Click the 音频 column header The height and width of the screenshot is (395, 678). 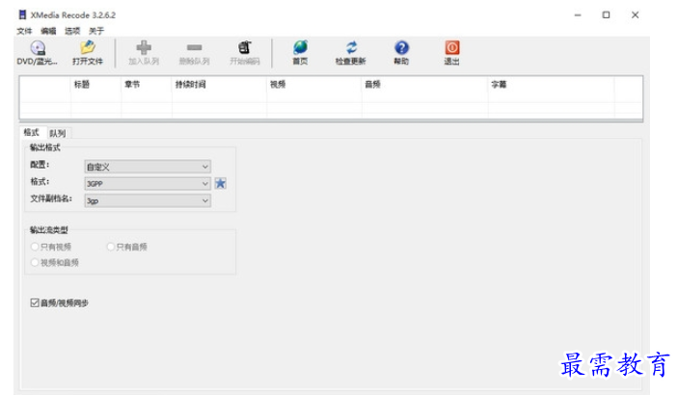point(424,84)
